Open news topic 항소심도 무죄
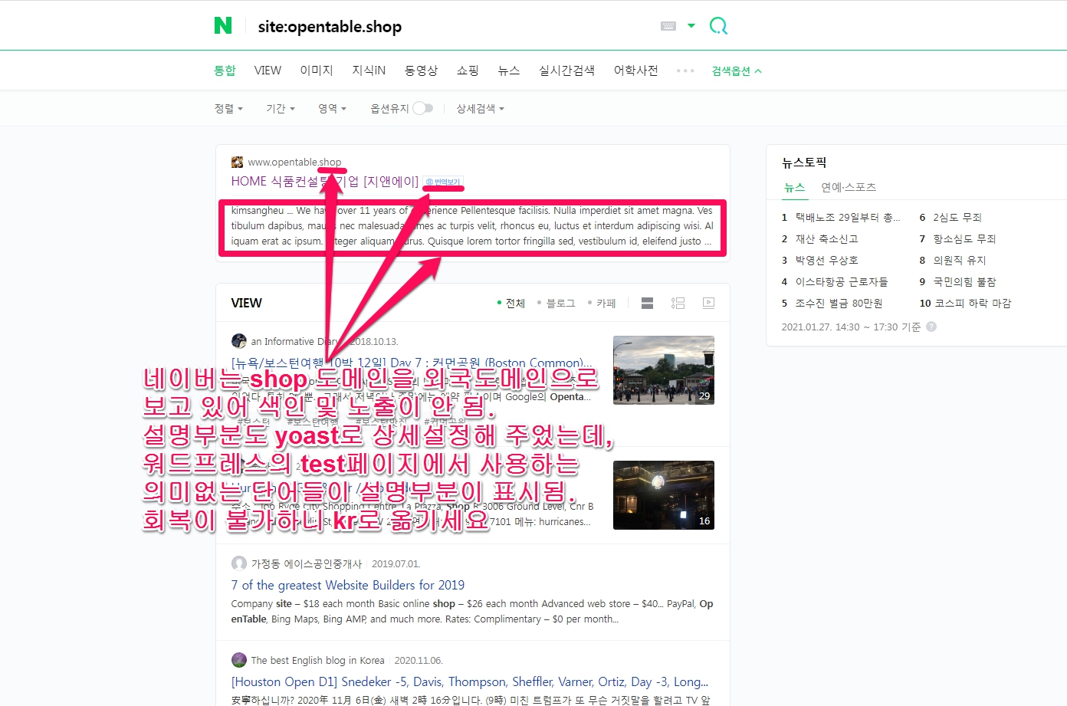Screen dimensions: 1067x706 click(964, 239)
